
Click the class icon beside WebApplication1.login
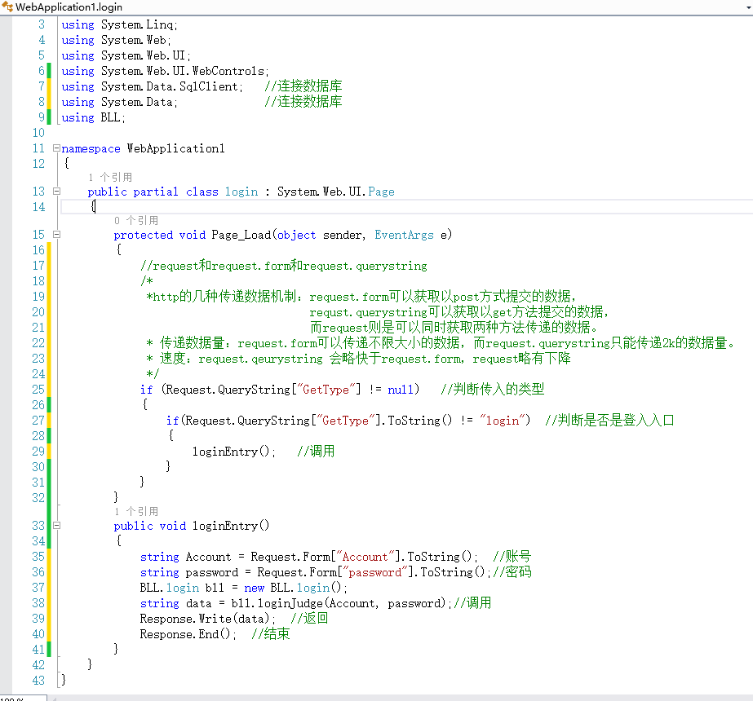(x=7, y=7)
